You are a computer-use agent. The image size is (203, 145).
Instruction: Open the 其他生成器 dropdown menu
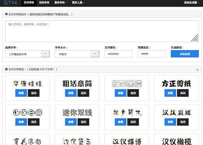[191, 3]
